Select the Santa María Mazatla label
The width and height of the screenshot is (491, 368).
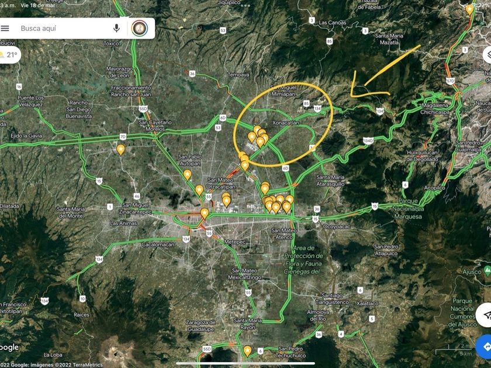[x=389, y=39]
